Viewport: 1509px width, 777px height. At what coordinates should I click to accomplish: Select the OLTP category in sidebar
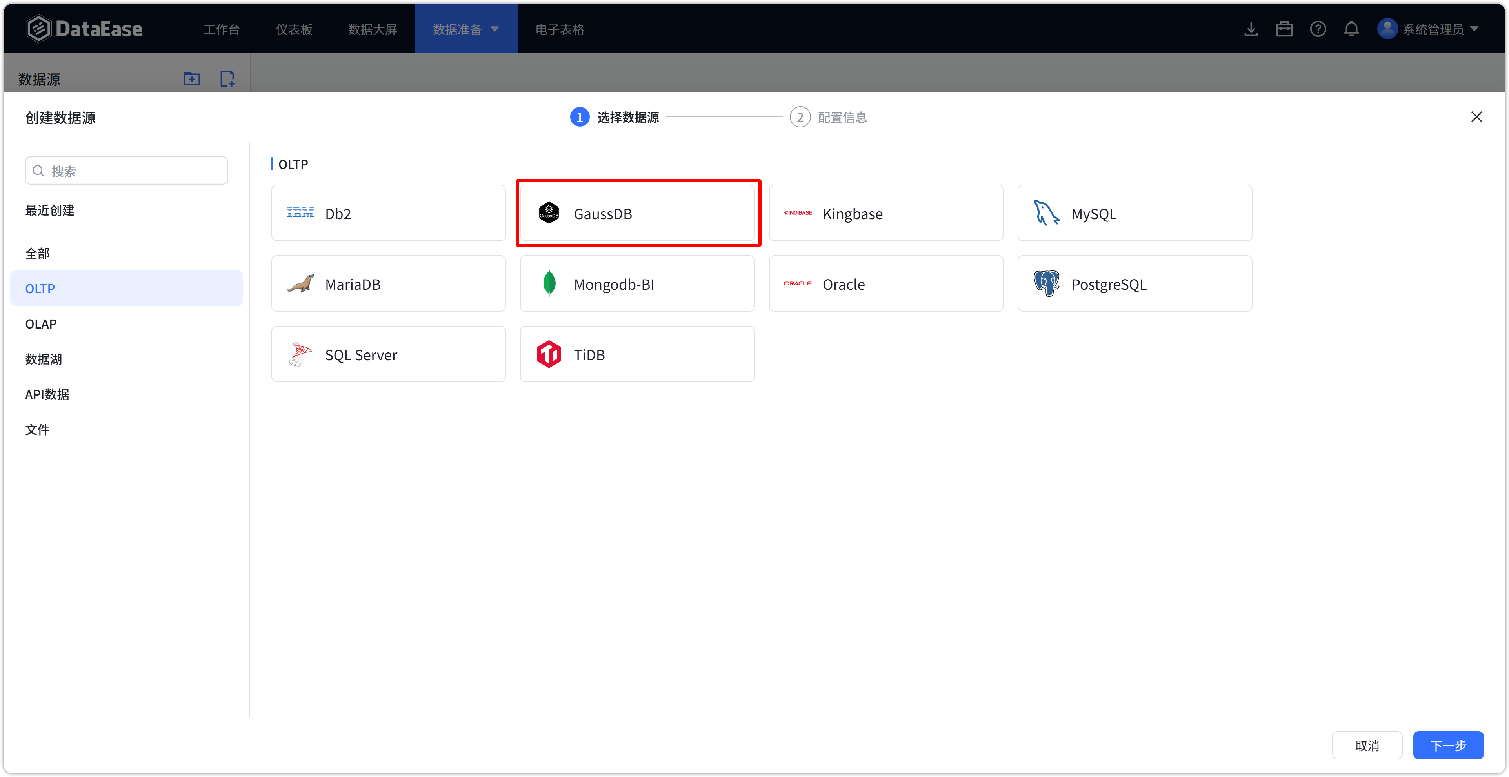[127, 288]
